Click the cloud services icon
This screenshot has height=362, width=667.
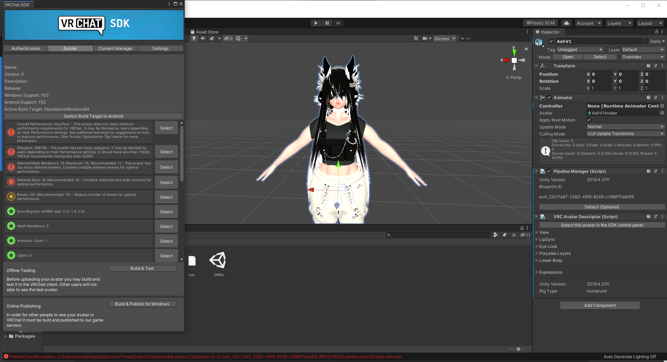(567, 23)
